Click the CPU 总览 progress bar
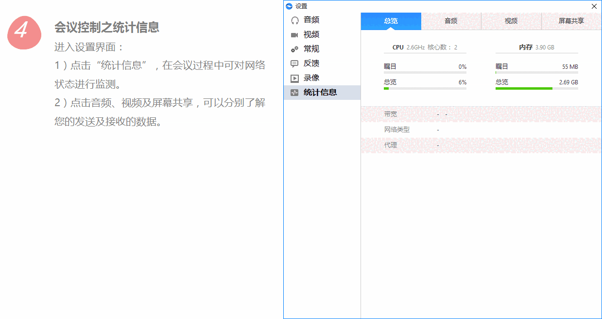The width and height of the screenshot is (602, 319). tap(425, 88)
